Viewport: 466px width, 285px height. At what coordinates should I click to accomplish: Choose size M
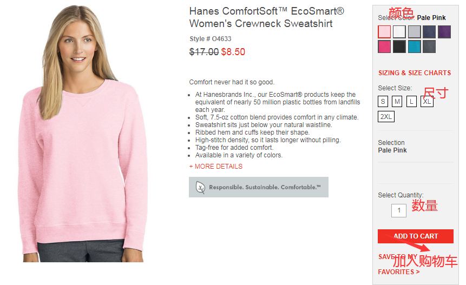pos(397,102)
